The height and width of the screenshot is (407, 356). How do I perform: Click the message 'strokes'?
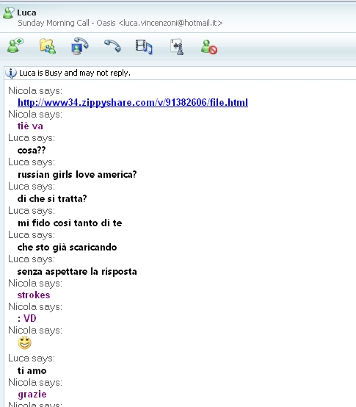click(34, 295)
